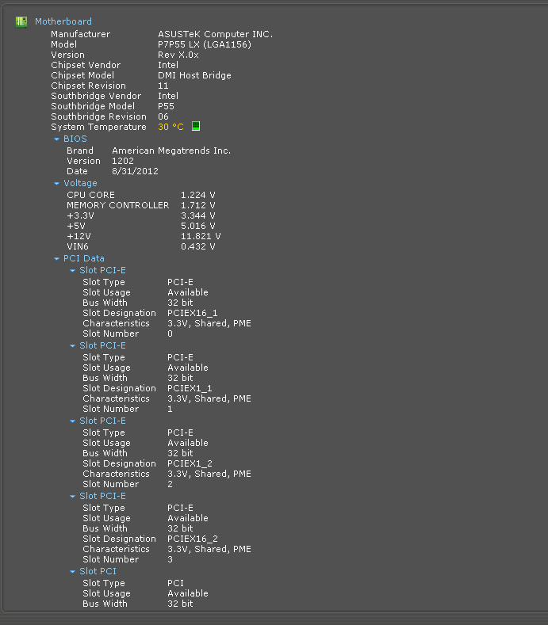Select the 'PCIEX16_1' slot designation
The width and height of the screenshot is (548, 625).
point(193,314)
